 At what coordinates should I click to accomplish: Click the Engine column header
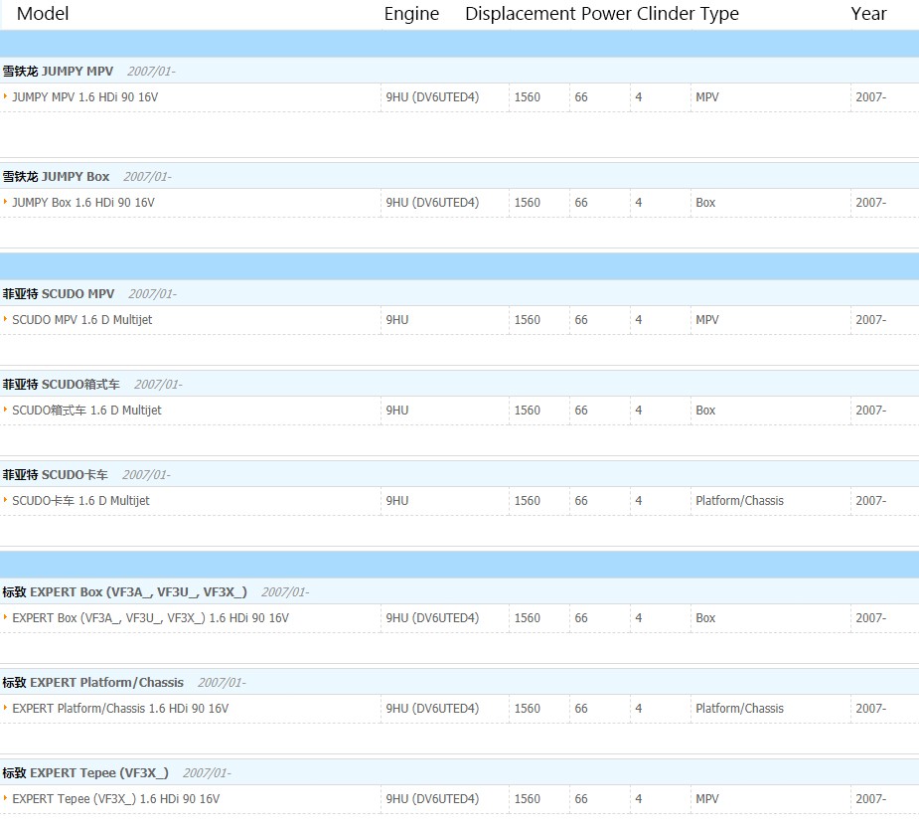411,14
